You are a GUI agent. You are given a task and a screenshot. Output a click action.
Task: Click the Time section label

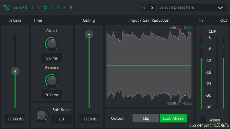coord(38,20)
